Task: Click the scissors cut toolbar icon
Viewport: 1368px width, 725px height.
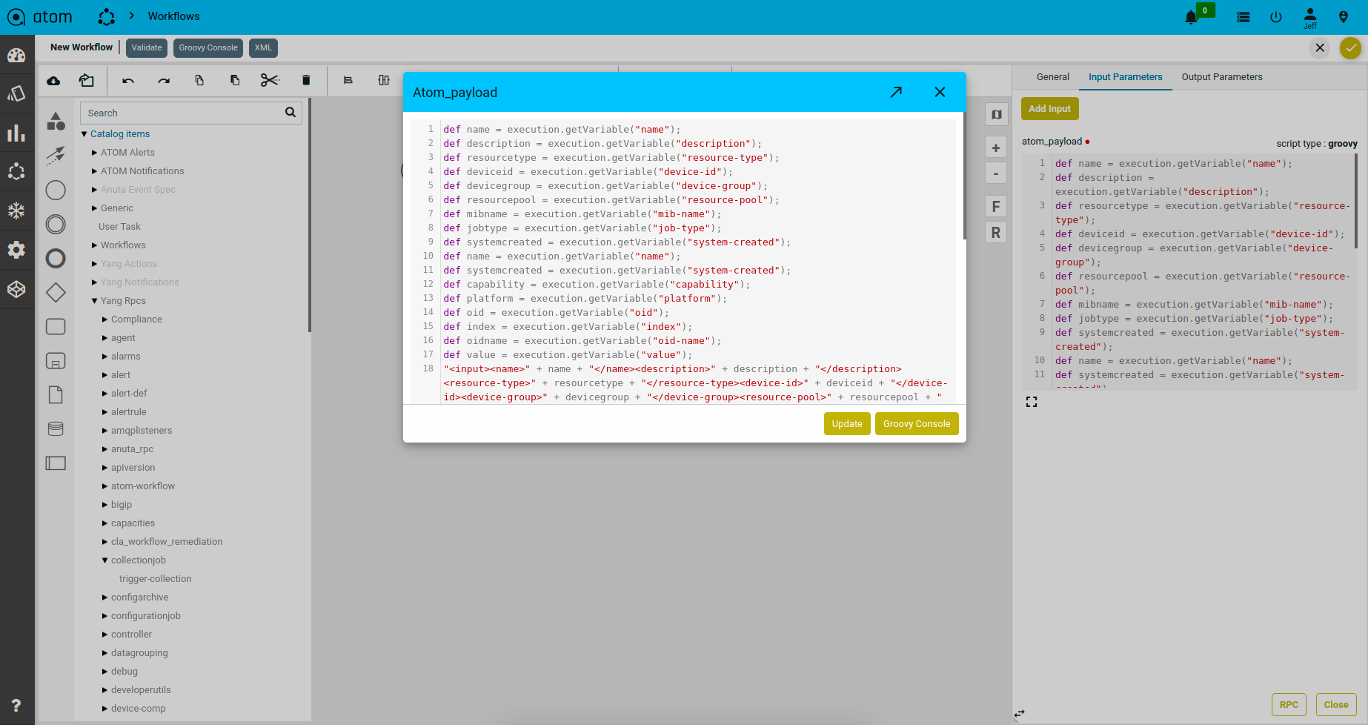Action: pyautogui.click(x=270, y=80)
